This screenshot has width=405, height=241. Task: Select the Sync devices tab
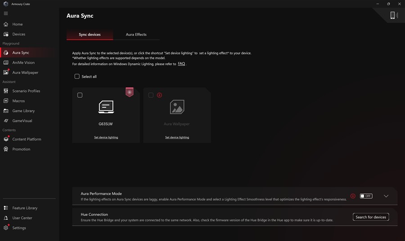pyautogui.click(x=90, y=35)
